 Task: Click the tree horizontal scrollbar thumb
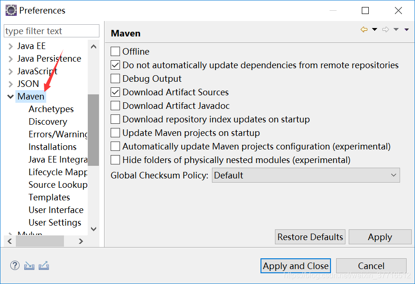click(40, 241)
